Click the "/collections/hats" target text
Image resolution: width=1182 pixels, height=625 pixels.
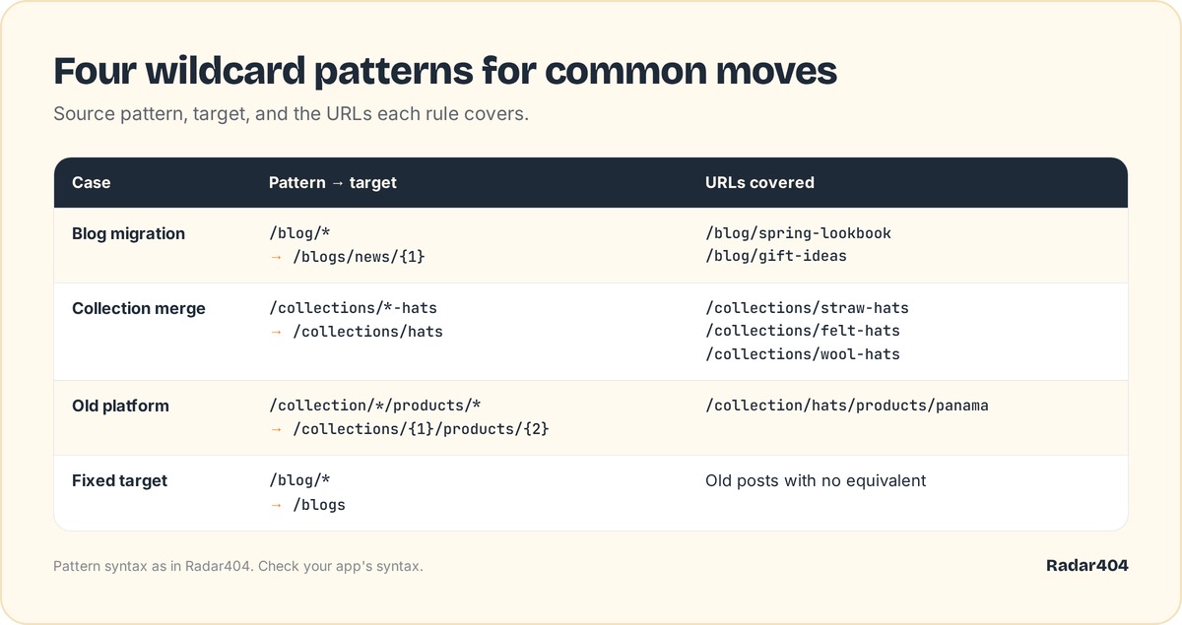click(x=368, y=332)
